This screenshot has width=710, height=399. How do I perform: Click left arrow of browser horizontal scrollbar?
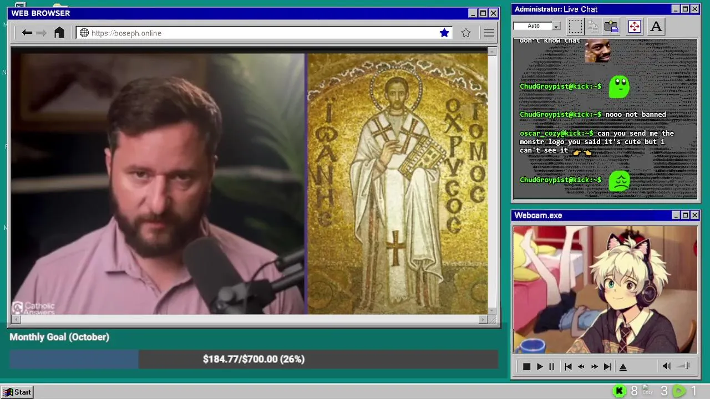(15, 319)
